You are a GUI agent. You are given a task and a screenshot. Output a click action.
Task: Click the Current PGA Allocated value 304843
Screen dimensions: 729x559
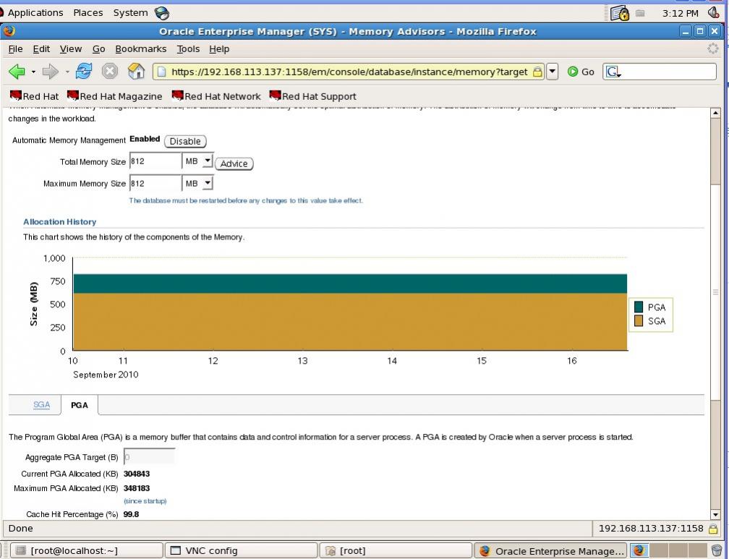pyautogui.click(x=137, y=474)
